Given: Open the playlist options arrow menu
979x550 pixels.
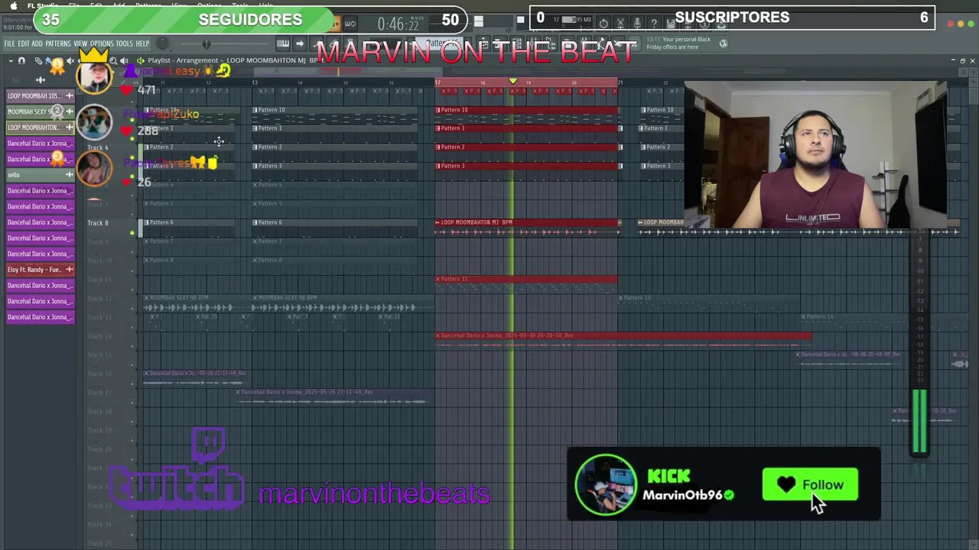Looking at the screenshot, I should 11,61.
